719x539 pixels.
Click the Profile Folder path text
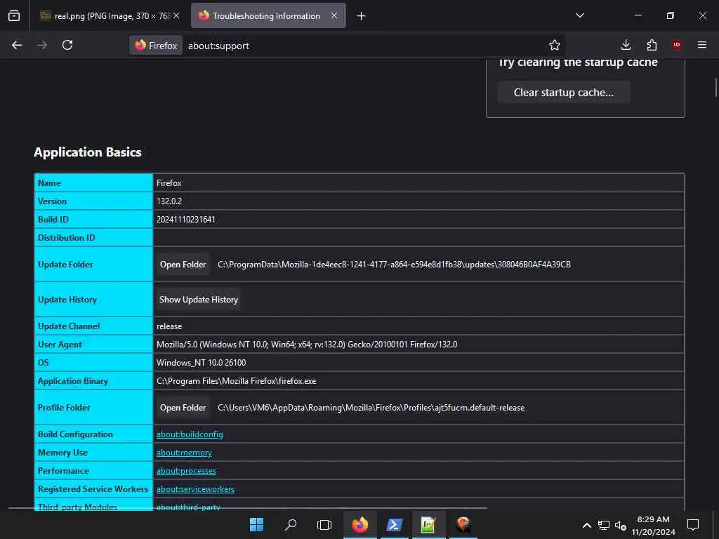coord(371,408)
